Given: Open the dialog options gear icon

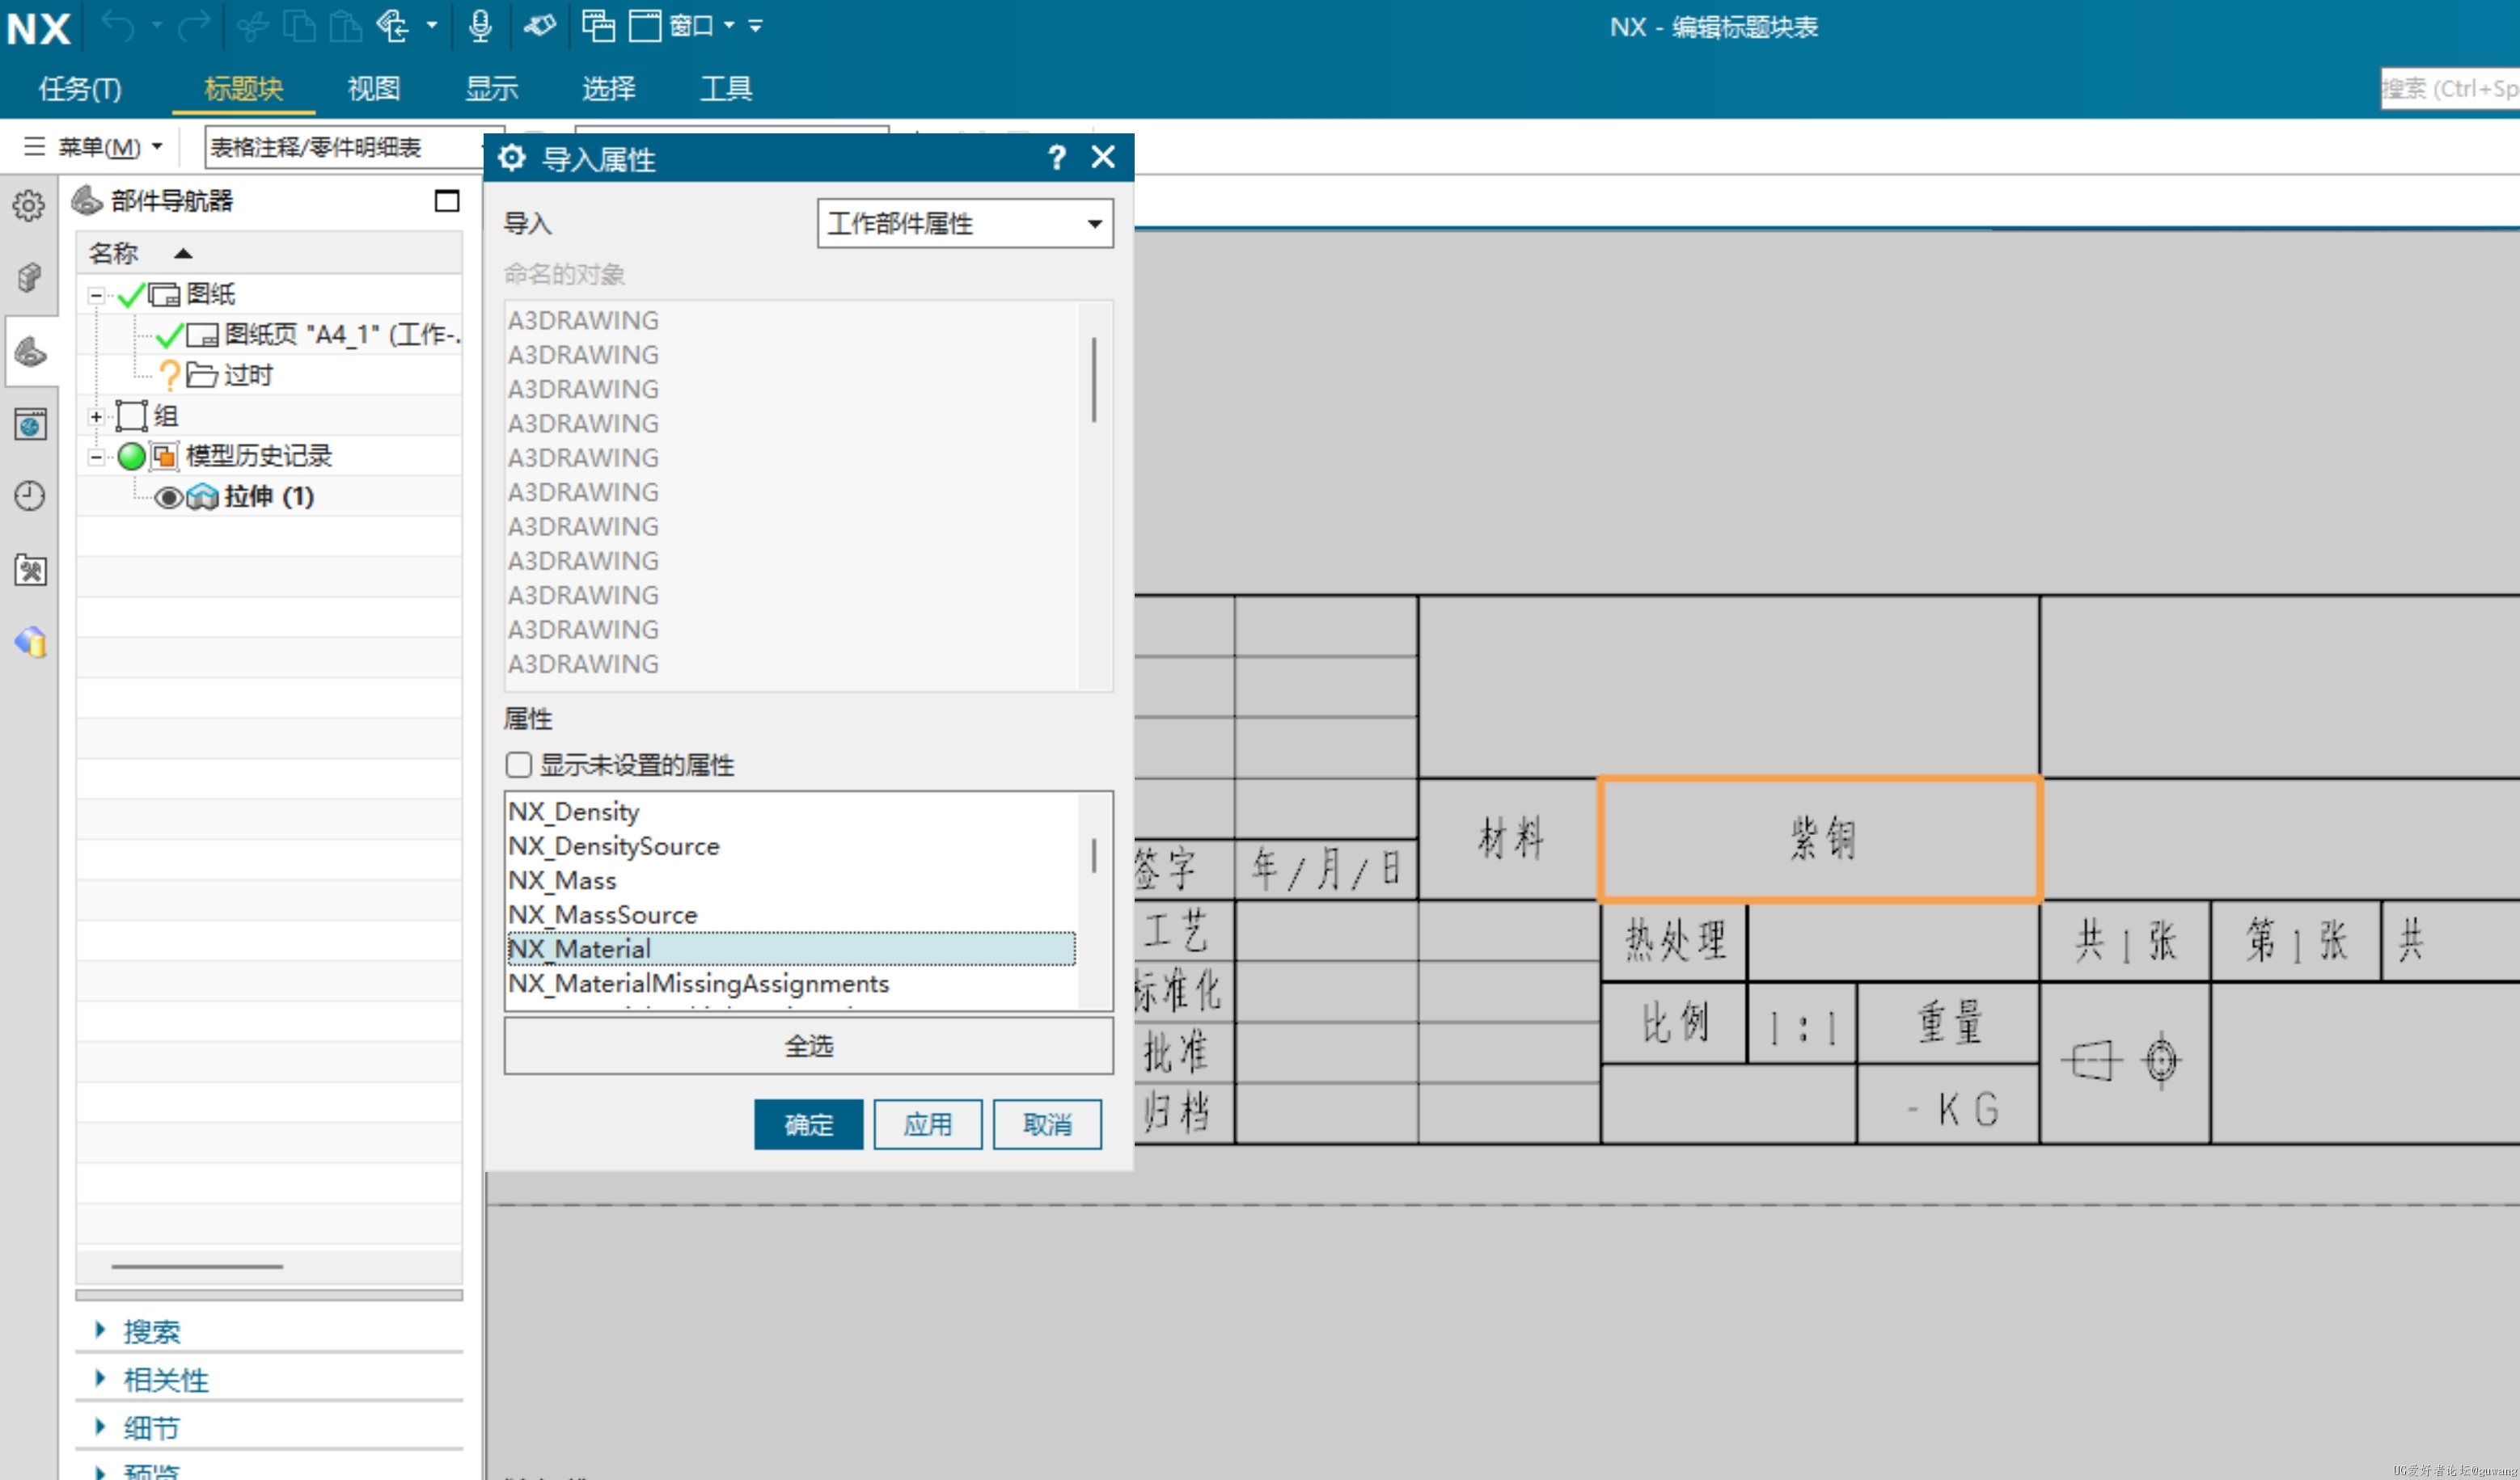Looking at the screenshot, I should click(511, 158).
